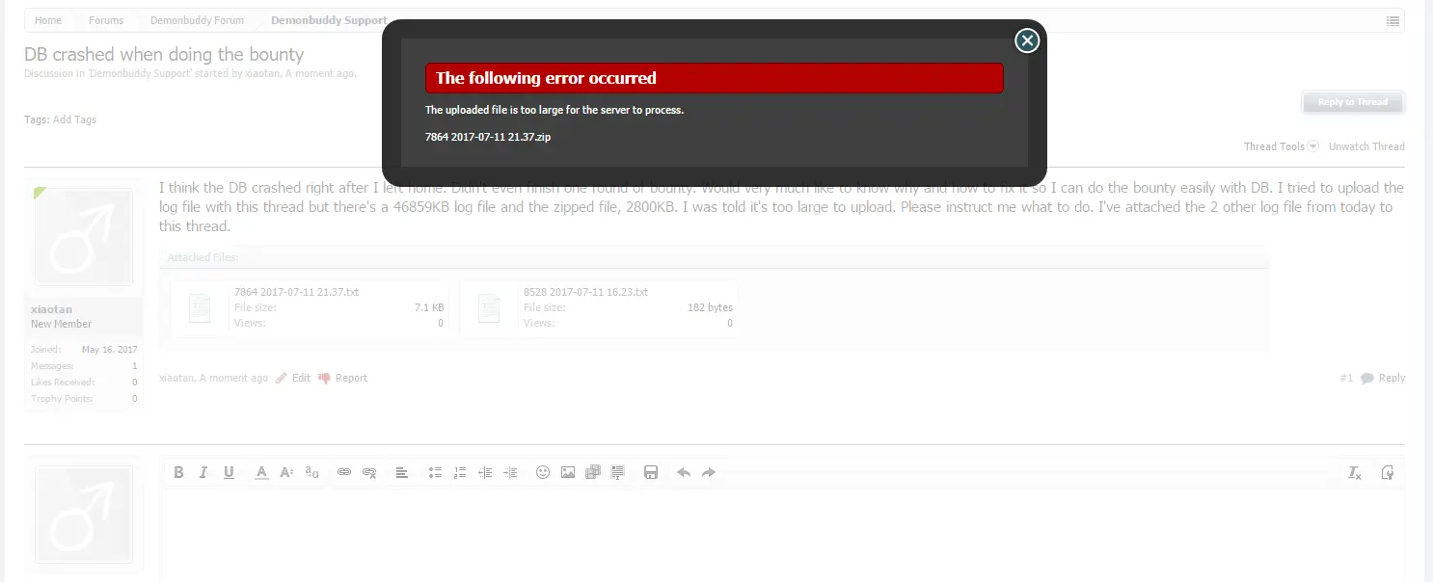Open attached file 7864 2017-07-11 21.37.txt
Screen dimensions: 1433x582
tap(296, 292)
